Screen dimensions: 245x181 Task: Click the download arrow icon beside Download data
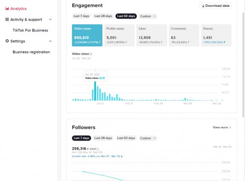click(203, 6)
